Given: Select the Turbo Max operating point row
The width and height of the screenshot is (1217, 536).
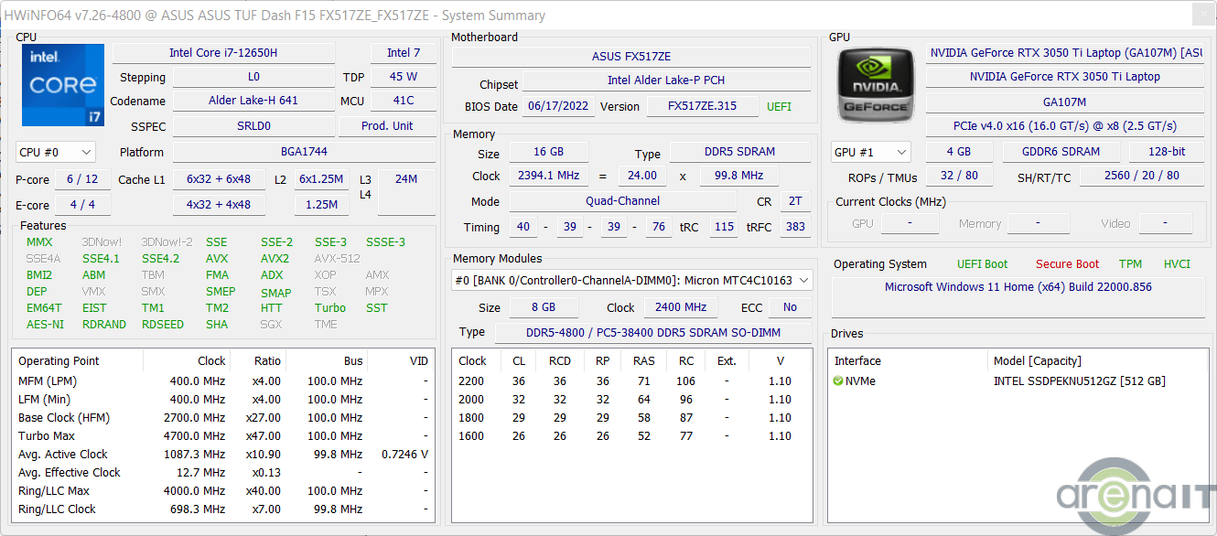Looking at the screenshot, I should [x=222, y=436].
